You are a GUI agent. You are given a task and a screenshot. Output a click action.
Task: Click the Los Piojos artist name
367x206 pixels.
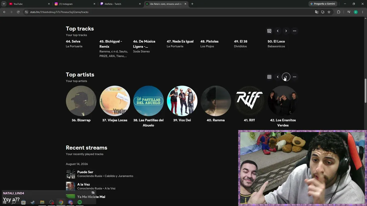pyautogui.click(x=207, y=46)
